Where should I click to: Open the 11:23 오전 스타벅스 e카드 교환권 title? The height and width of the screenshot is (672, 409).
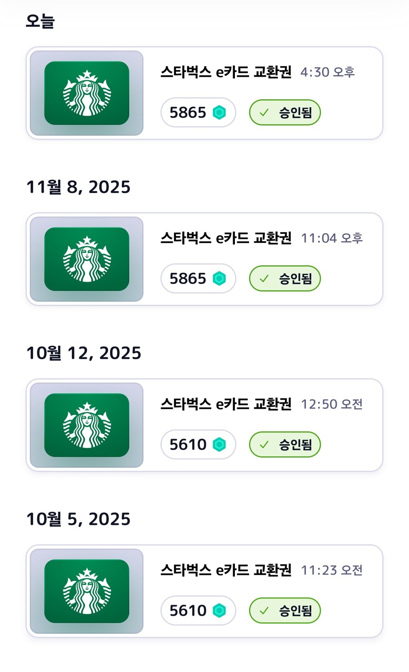coord(226,570)
